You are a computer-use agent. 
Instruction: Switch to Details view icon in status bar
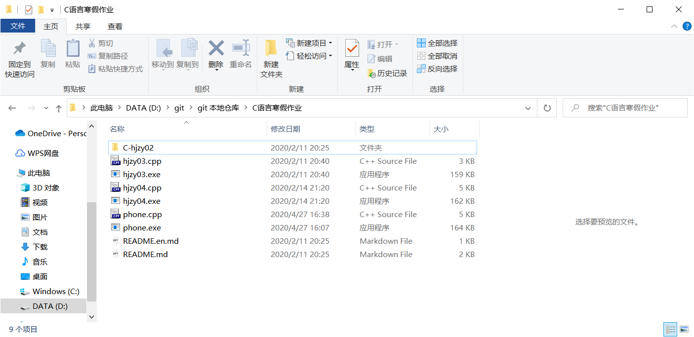(x=670, y=329)
